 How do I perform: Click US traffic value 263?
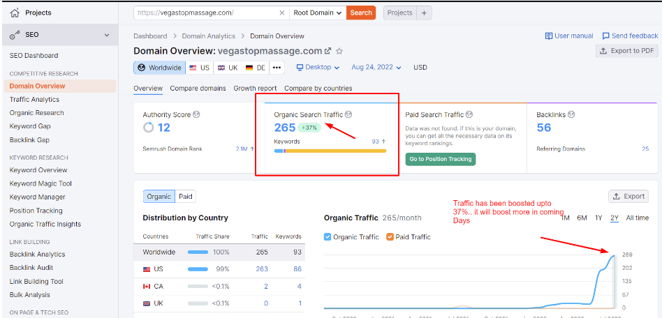262,269
